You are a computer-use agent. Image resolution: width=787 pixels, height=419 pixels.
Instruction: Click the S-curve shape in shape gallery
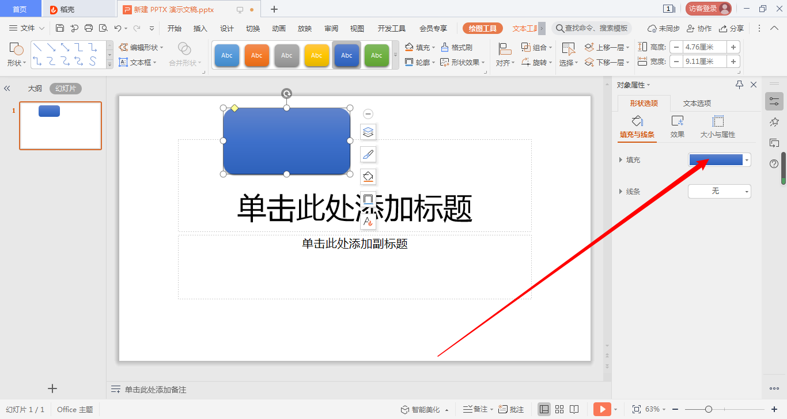(93, 61)
